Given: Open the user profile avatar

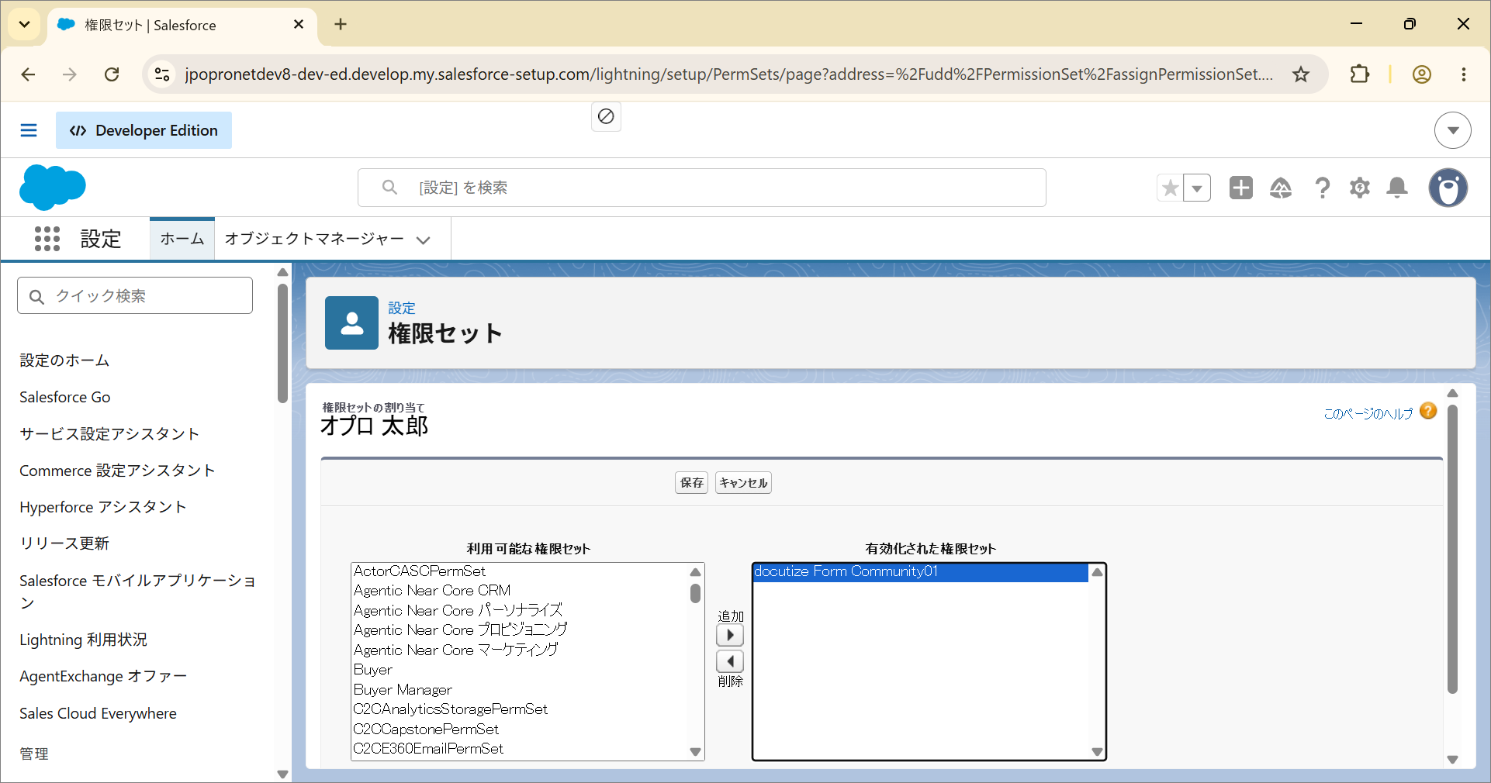Looking at the screenshot, I should pos(1448,188).
